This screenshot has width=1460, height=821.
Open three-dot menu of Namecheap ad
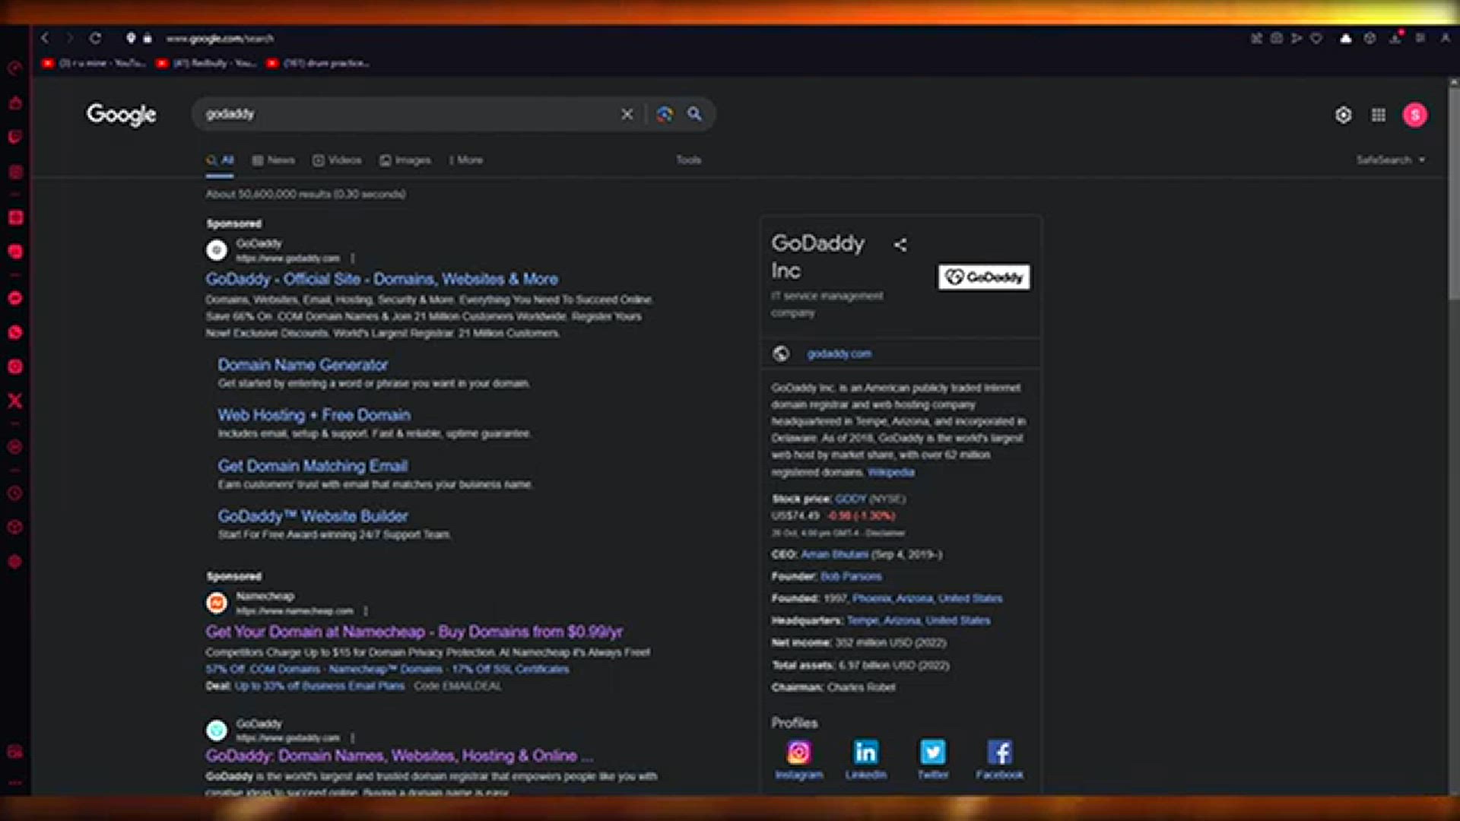[x=366, y=611]
